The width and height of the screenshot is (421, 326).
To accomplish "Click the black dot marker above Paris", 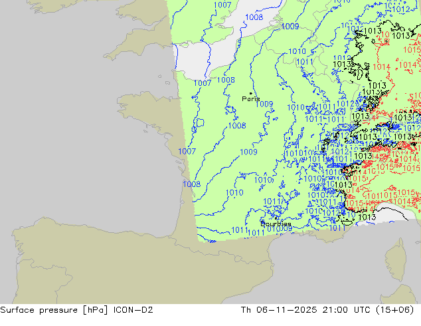I will tap(251, 93).
